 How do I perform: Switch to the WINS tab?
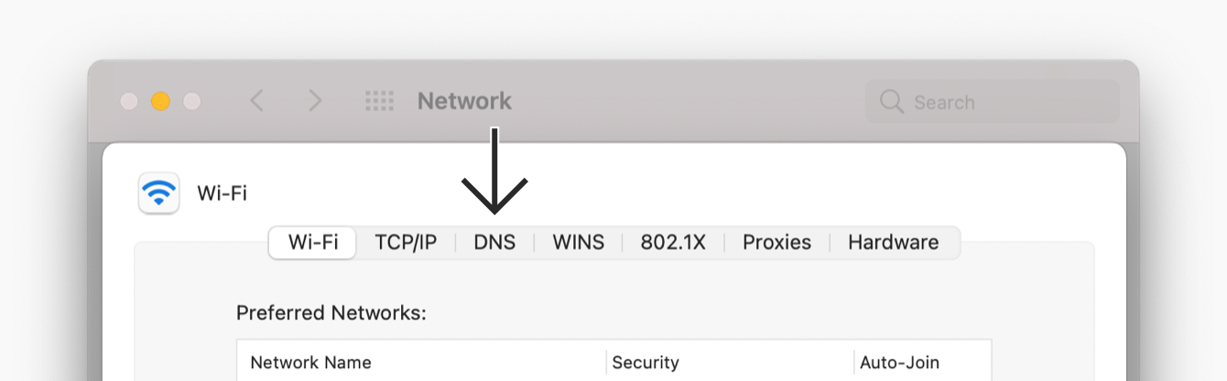(578, 243)
